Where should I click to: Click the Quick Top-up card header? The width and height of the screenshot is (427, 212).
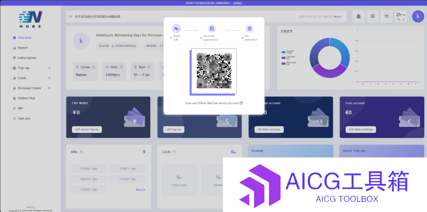(382, 151)
